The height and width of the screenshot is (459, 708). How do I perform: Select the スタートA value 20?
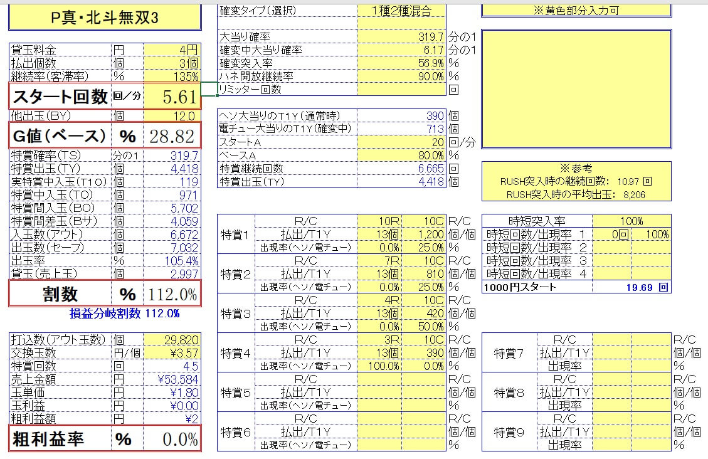click(x=401, y=142)
